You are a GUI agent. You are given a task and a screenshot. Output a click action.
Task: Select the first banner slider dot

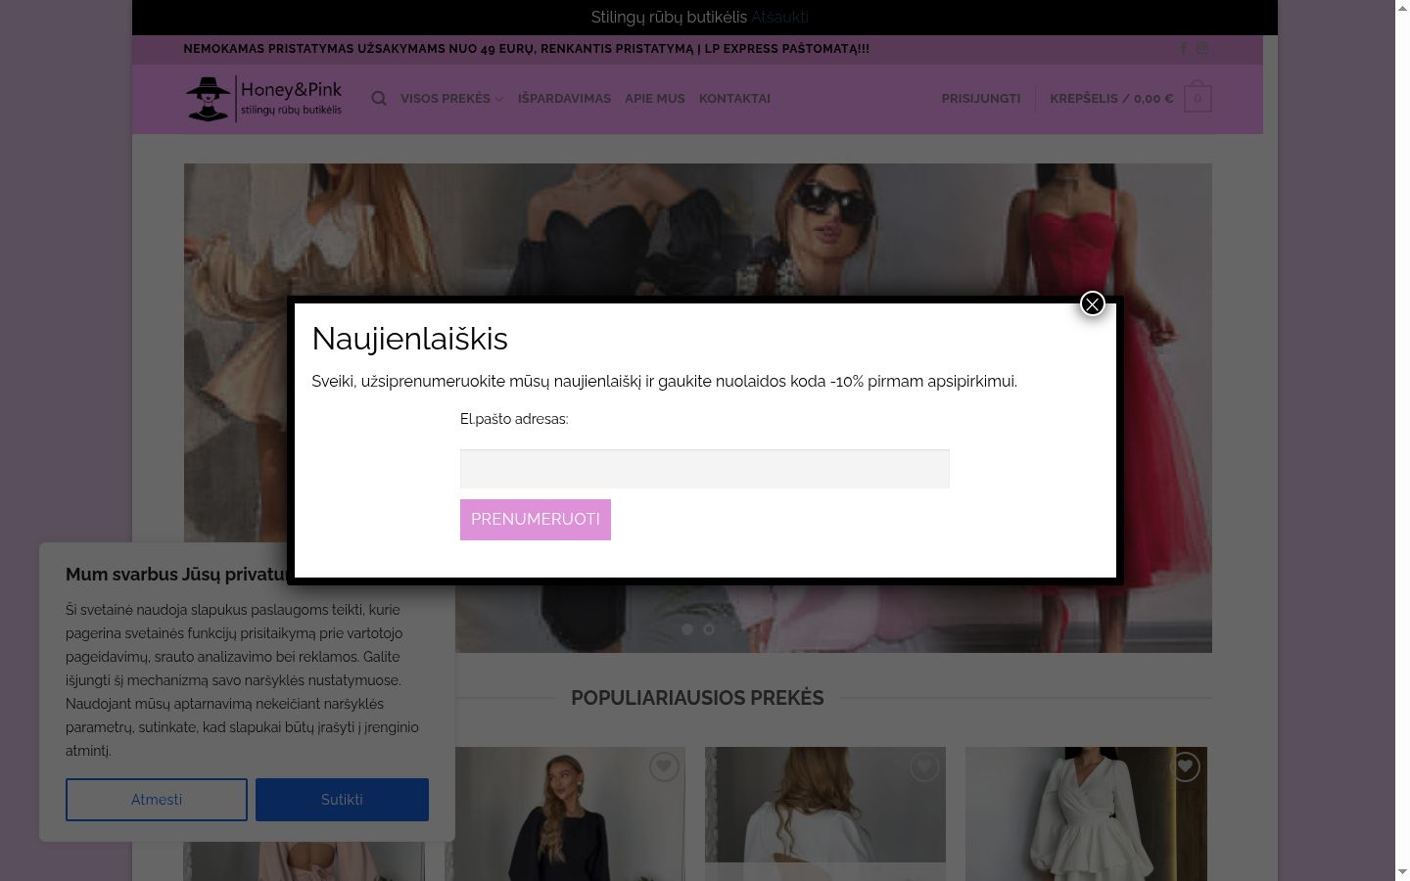pos(687,629)
